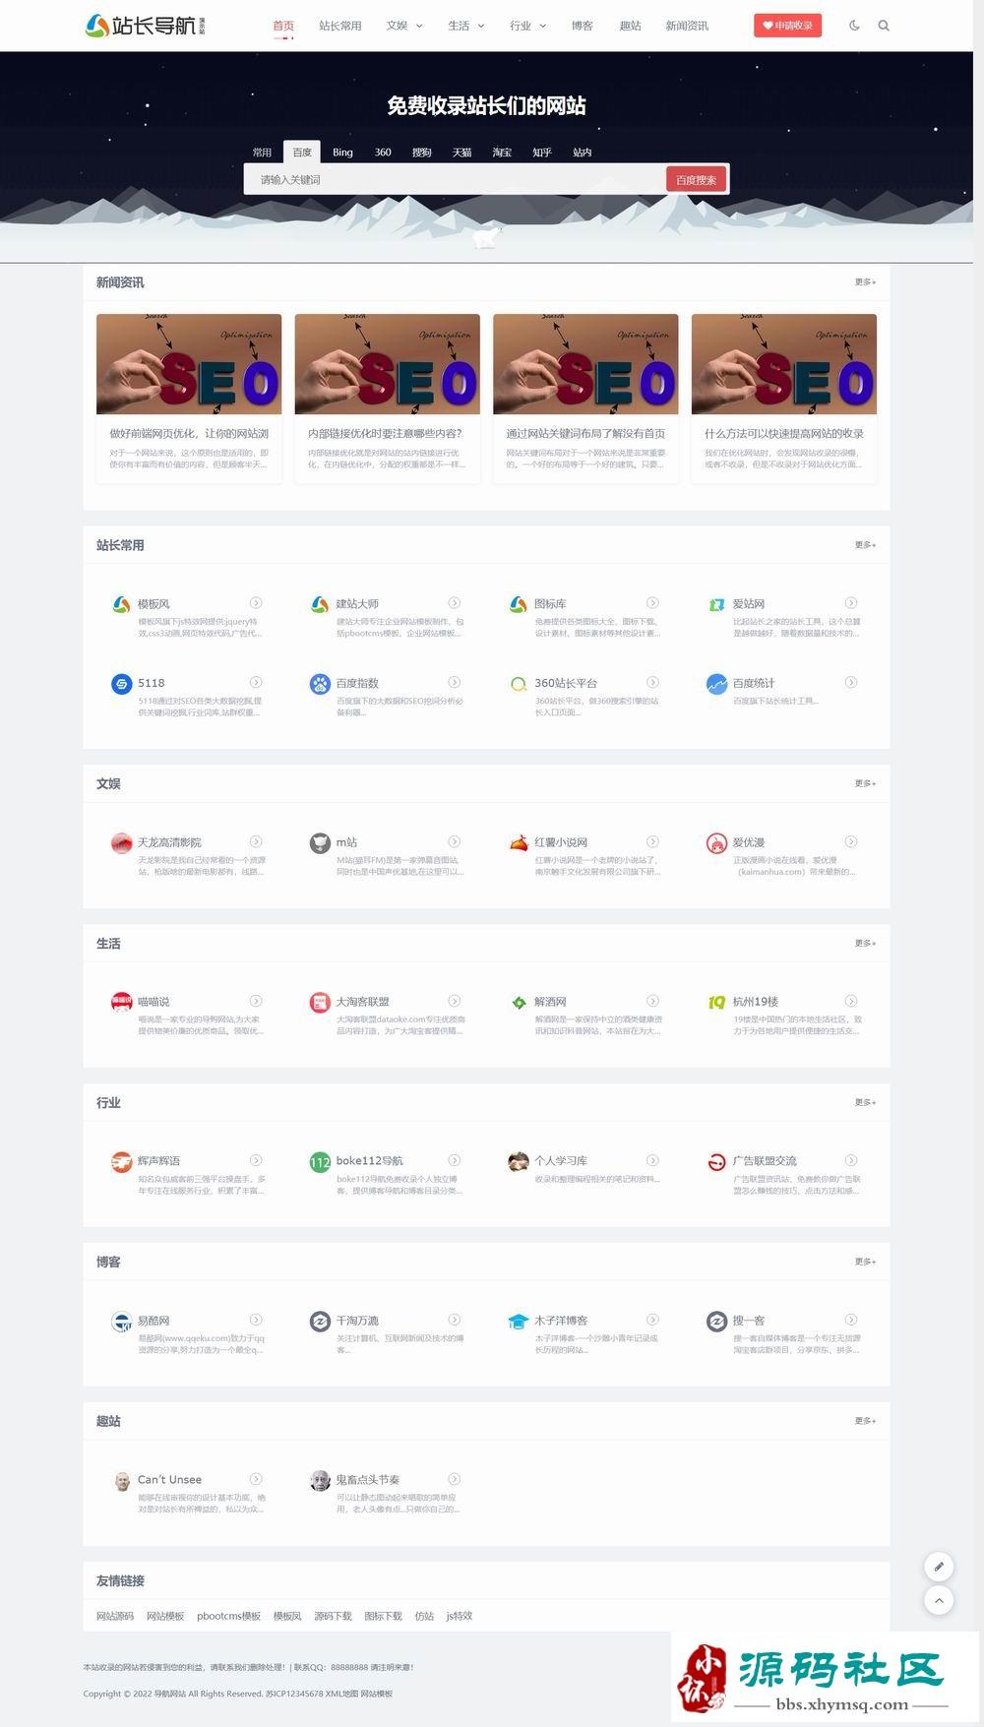Screen dimensions: 984x1727
Task: Click arrow icon next to 模板风
Action: click(256, 602)
